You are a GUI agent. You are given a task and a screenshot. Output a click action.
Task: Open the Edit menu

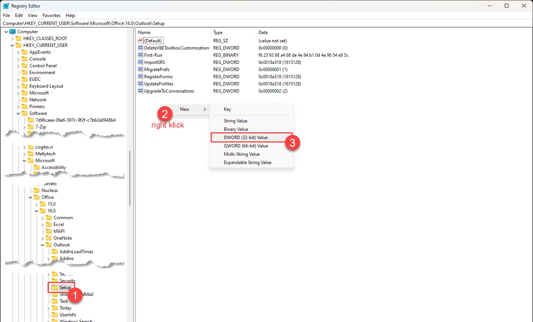[19, 15]
